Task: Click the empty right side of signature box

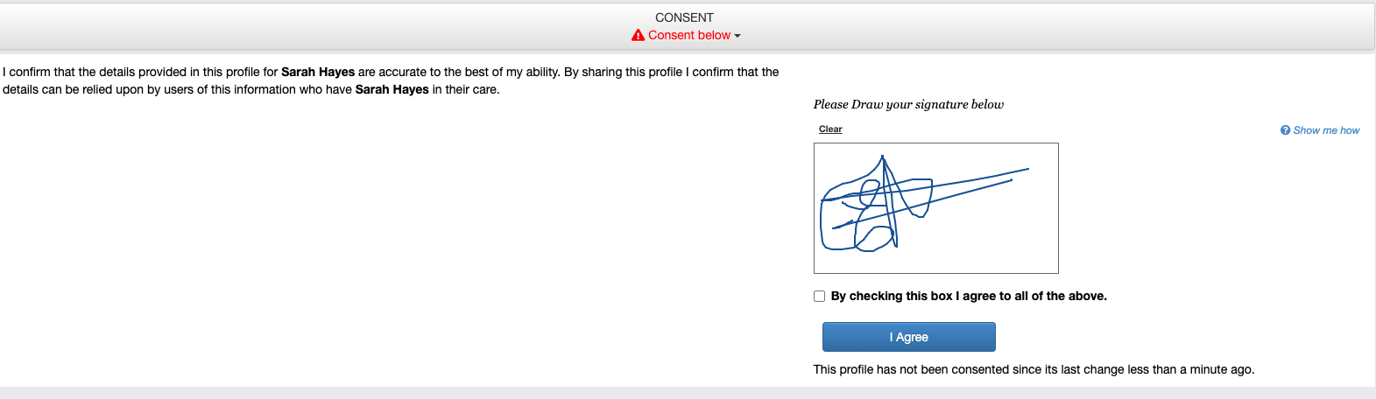Action: pos(1025,236)
